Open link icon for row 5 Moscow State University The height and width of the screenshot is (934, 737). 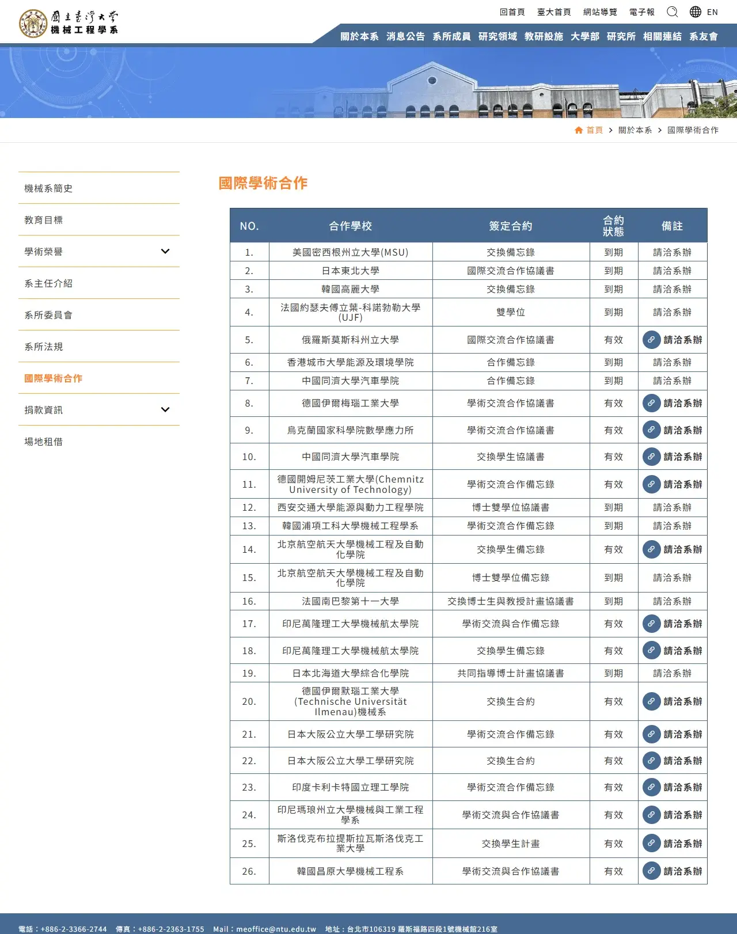(651, 340)
